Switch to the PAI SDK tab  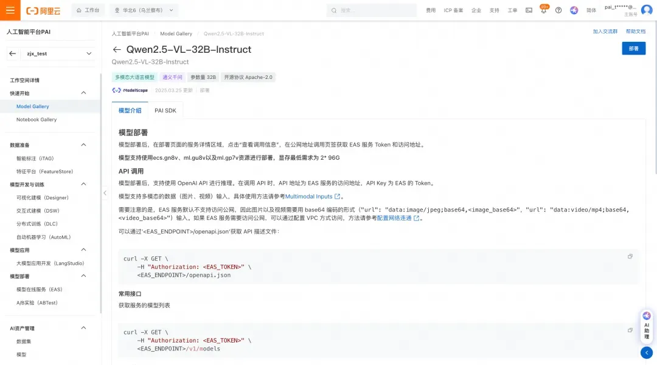coord(165,111)
